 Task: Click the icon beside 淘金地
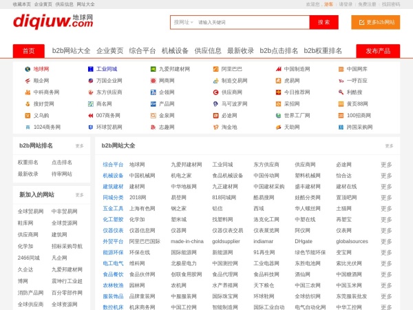pyautogui.click(x=215, y=127)
